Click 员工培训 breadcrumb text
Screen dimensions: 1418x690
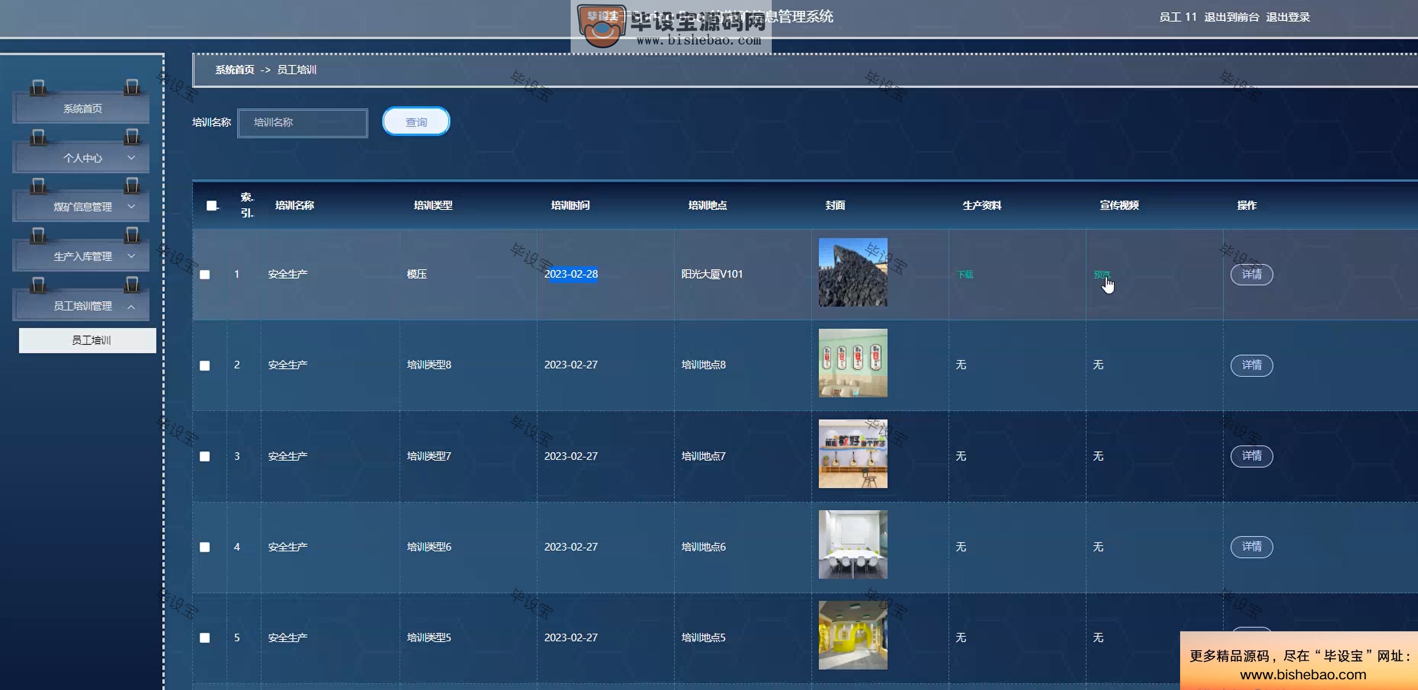click(296, 70)
